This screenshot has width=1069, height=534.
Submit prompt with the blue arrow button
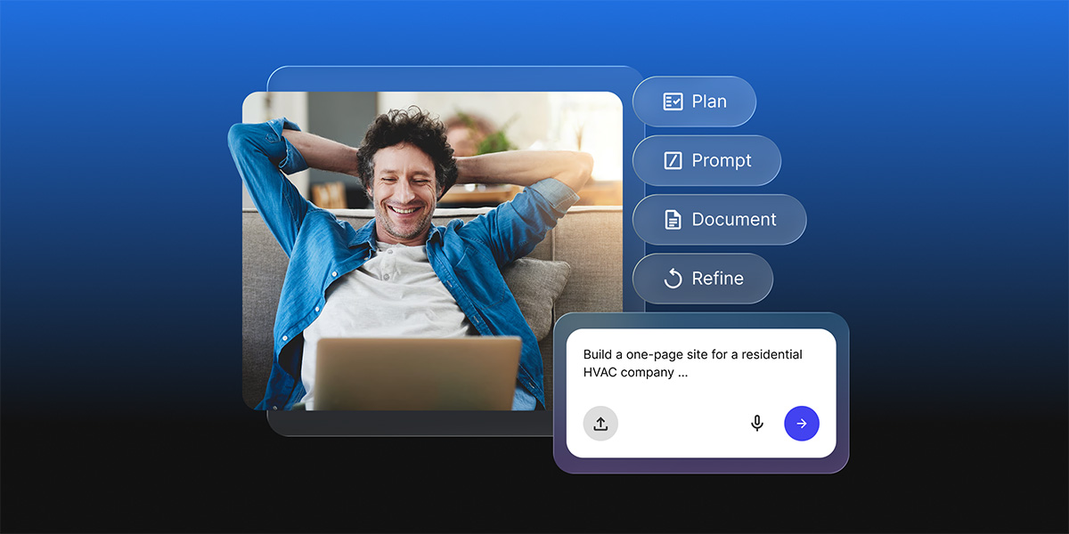coord(802,424)
